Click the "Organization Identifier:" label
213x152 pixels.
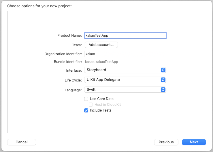tap(63, 54)
